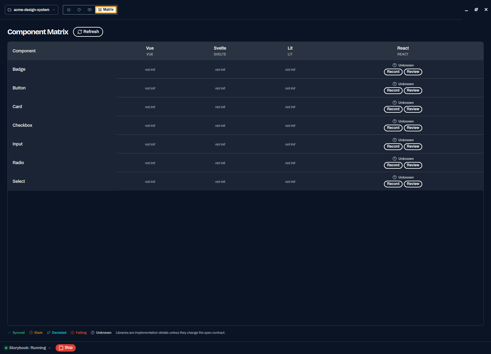This screenshot has height=354, width=491.
Task: Click the green Storybook status dot
Action: [6, 348]
